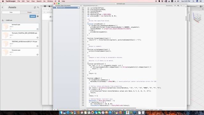This screenshot has height=115, width=204.
Task: Open App Store from the Dock
Action: [110, 113]
